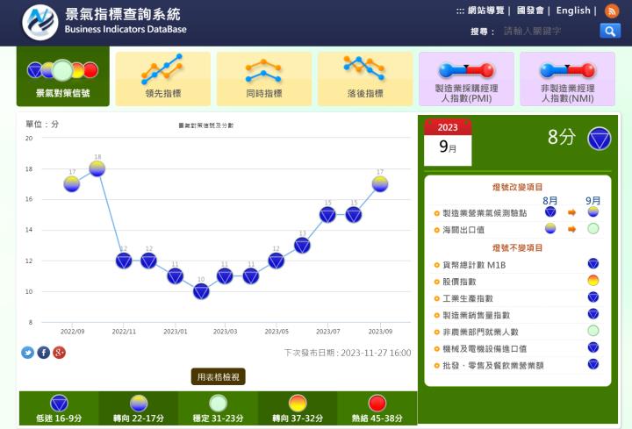
Task: Open the RSS feed icon
Action: coord(612,11)
